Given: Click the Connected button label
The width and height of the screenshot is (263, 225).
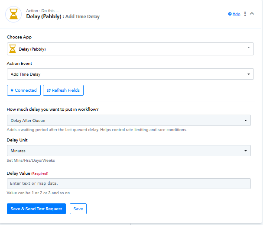Looking at the screenshot, I should click(x=26, y=90).
